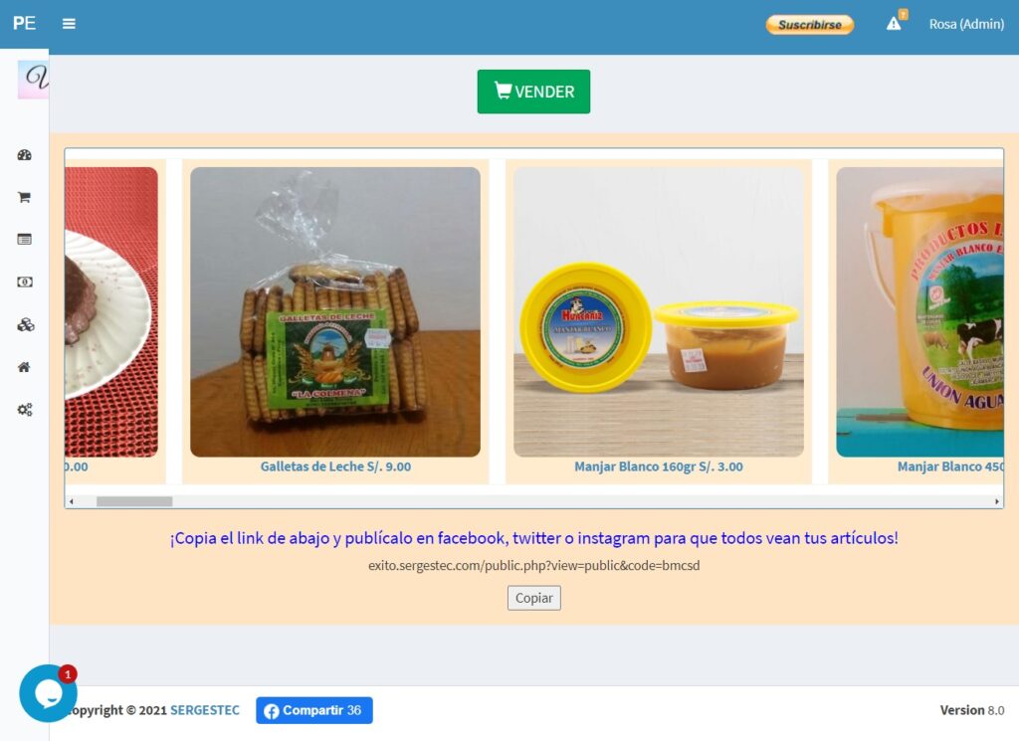The image size is (1019, 741).
Task: Open the list card sidebar icon
Action: (25, 240)
